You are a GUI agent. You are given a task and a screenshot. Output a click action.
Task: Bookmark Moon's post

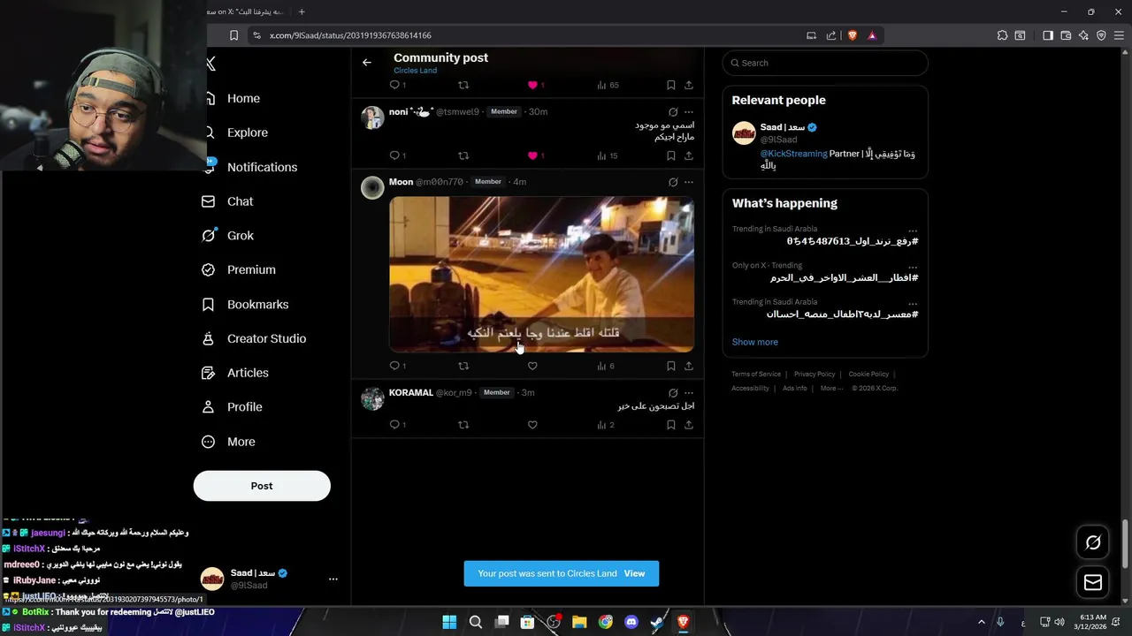click(x=670, y=366)
